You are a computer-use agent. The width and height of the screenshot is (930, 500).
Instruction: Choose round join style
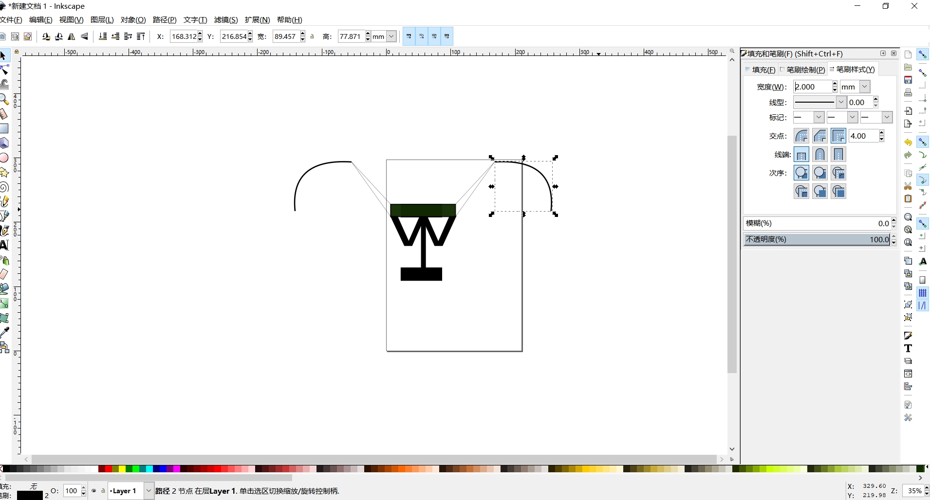coord(801,136)
